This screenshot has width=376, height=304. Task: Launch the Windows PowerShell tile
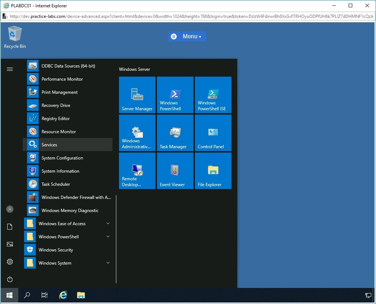pos(175,95)
